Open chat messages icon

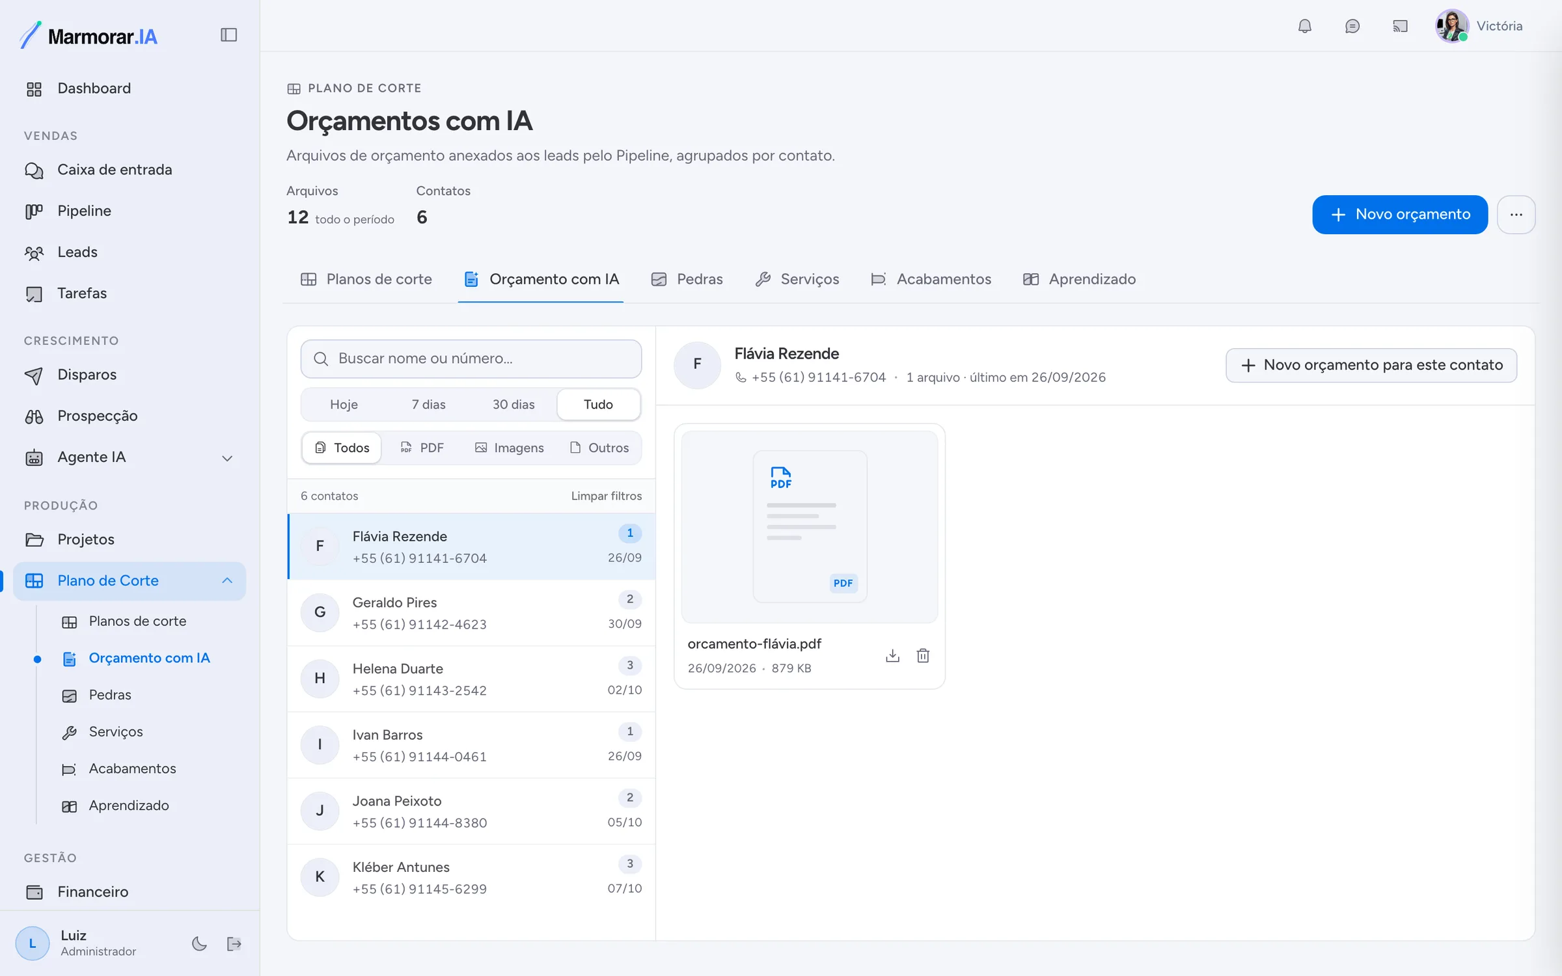coord(1352,26)
